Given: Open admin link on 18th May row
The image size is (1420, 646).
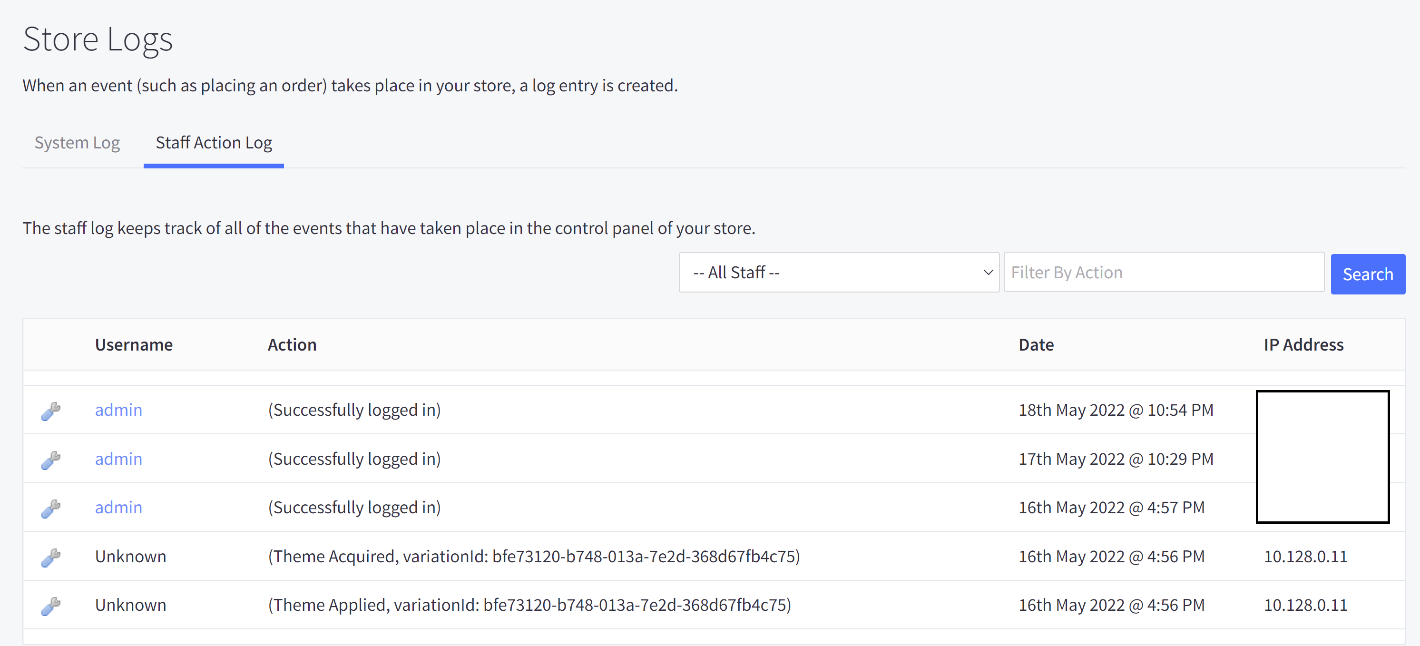Looking at the screenshot, I should tap(118, 410).
